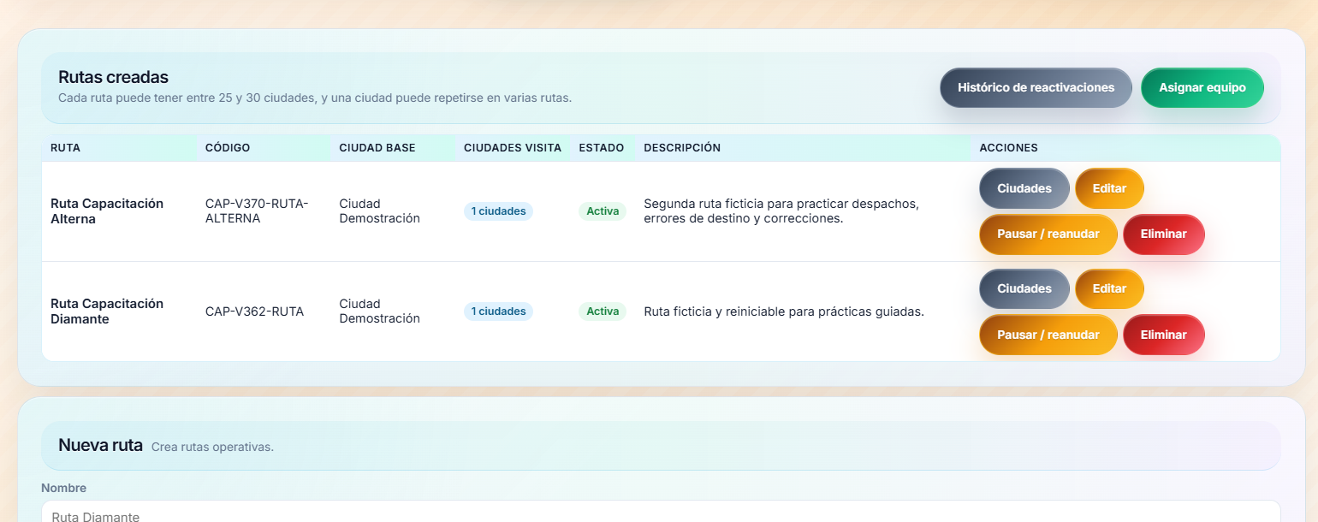Image resolution: width=1318 pixels, height=522 pixels.
Task: Click the Asignar equipo button
Action: click(x=1202, y=87)
